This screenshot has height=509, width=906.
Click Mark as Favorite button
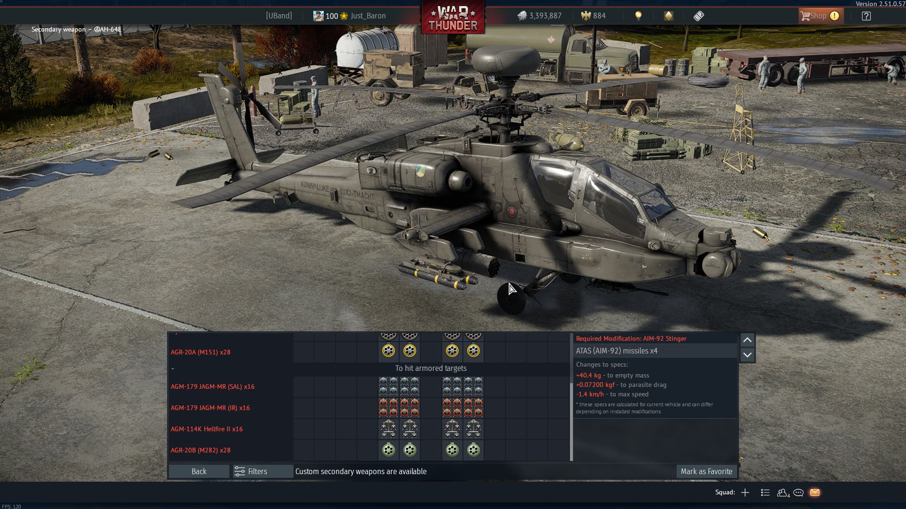coord(706,471)
